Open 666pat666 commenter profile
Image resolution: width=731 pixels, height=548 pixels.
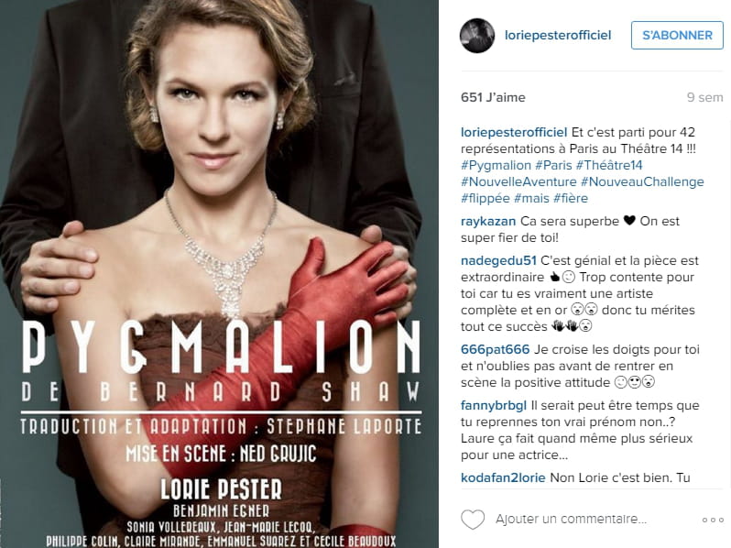tap(495, 349)
